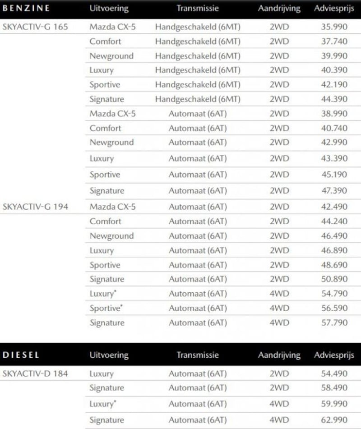Select the price 45.190

pos(334,175)
